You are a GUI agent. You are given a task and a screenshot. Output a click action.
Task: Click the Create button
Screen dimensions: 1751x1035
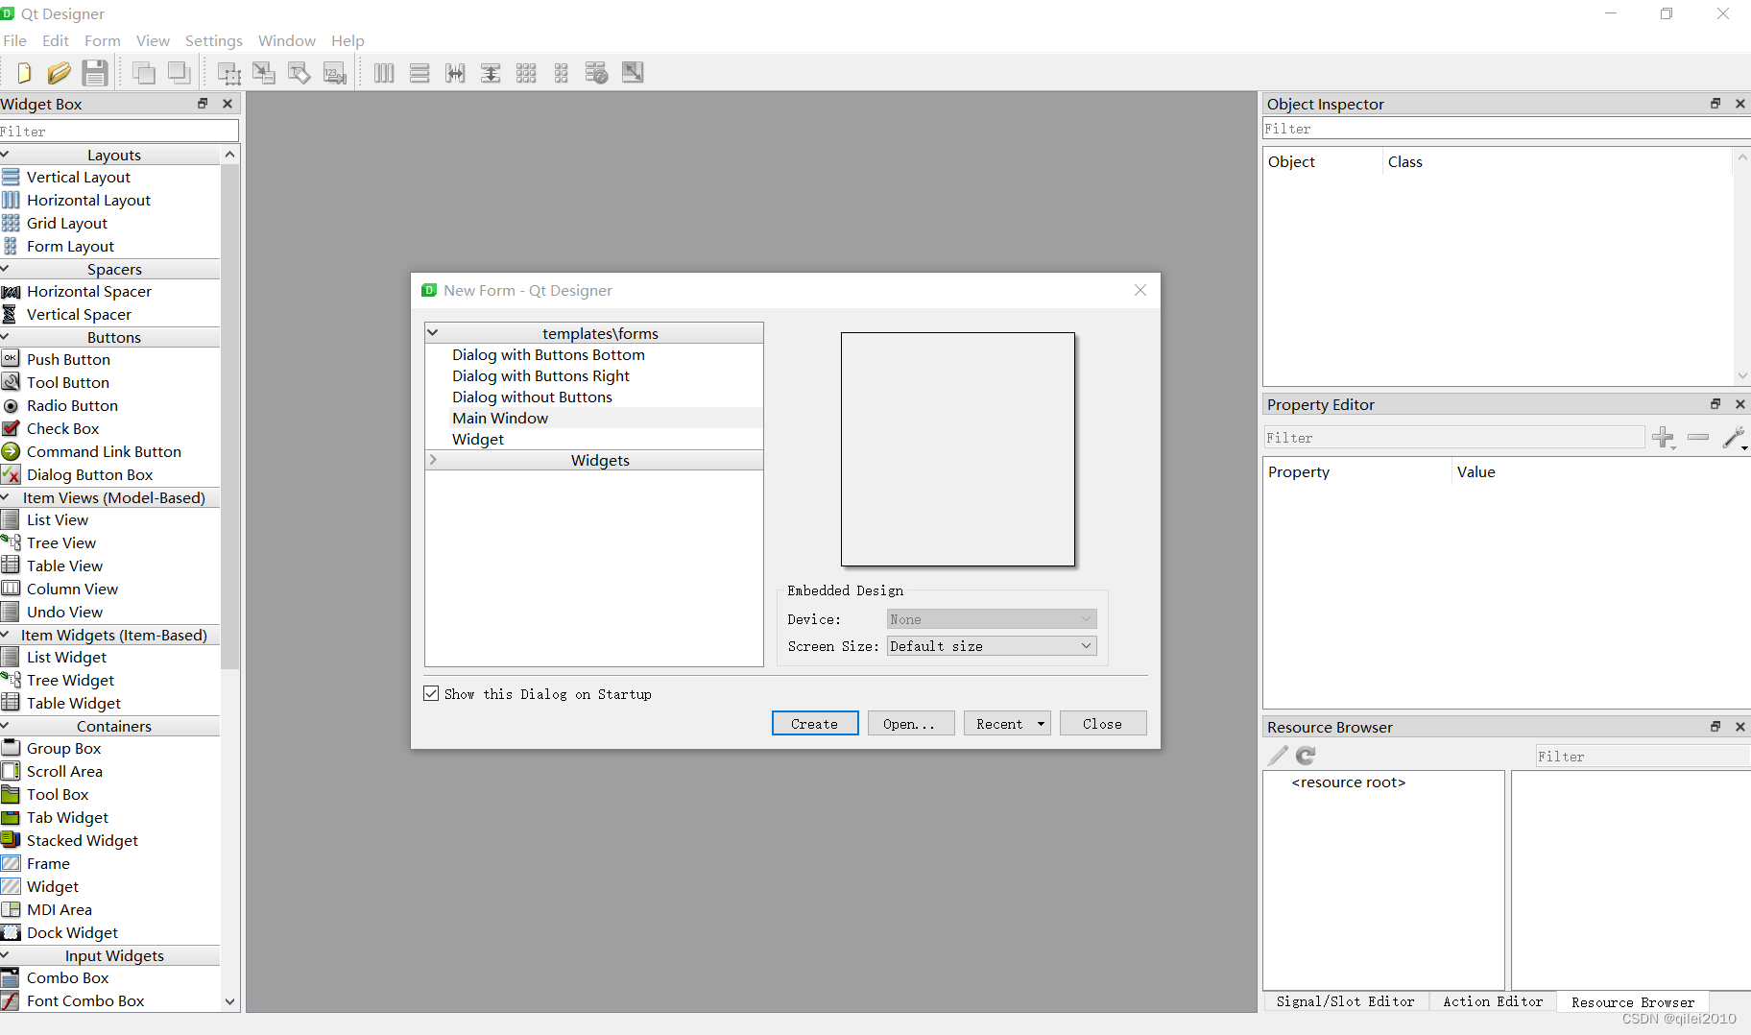[x=815, y=724]
